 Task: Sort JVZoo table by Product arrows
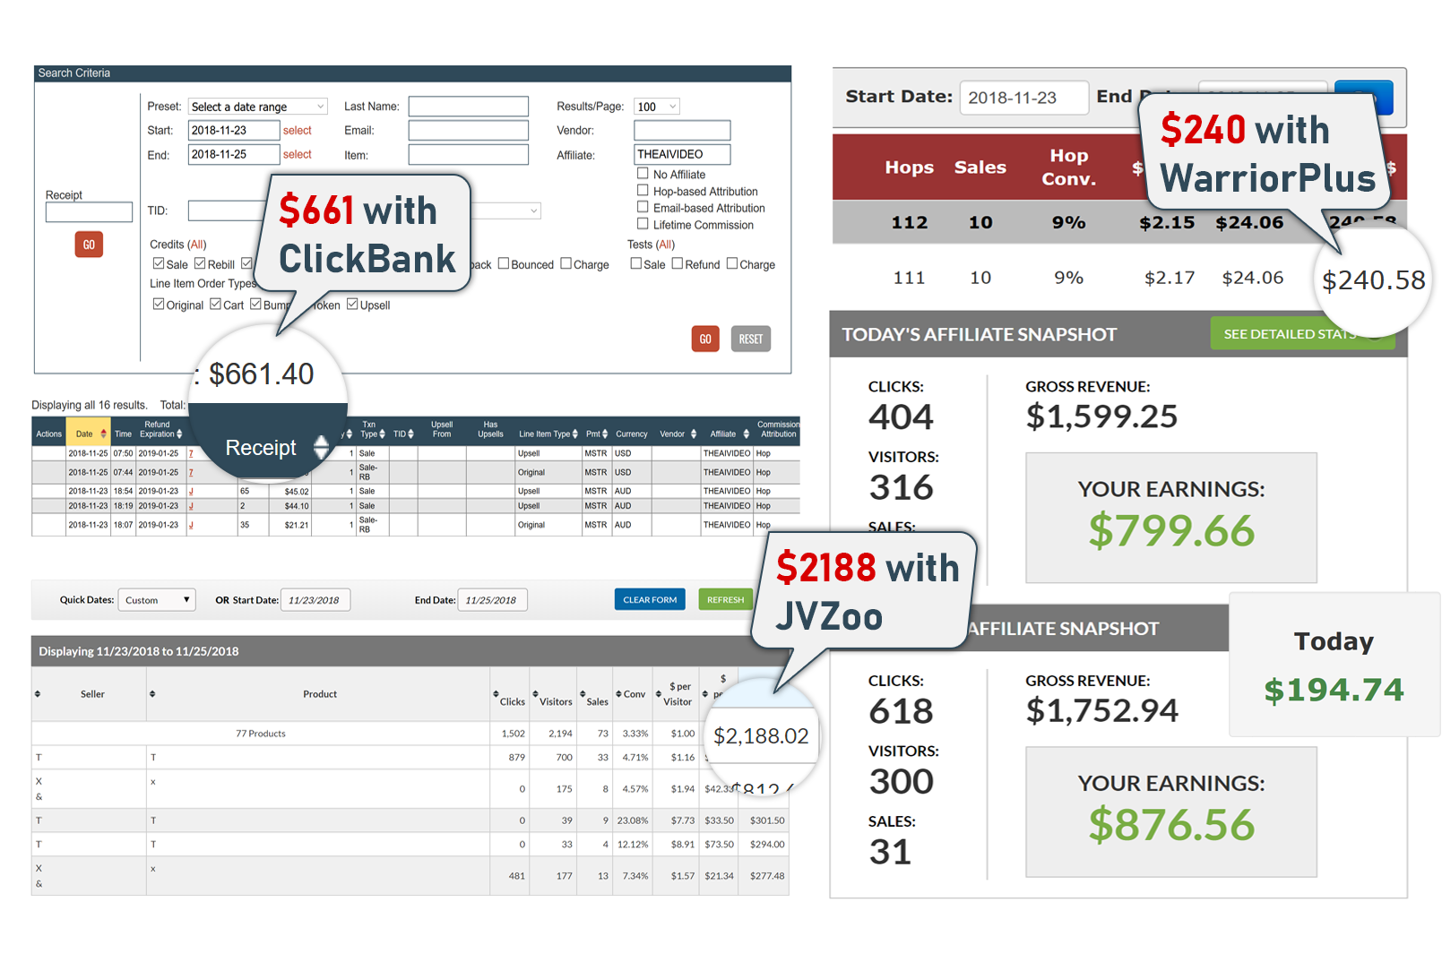[x=152, y=693]
